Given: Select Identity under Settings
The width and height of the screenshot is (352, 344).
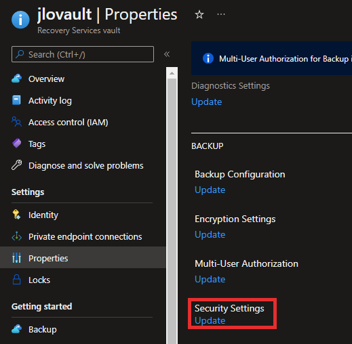Looking at the screenshot, I should pyautogui.click(x=83, y=215).
